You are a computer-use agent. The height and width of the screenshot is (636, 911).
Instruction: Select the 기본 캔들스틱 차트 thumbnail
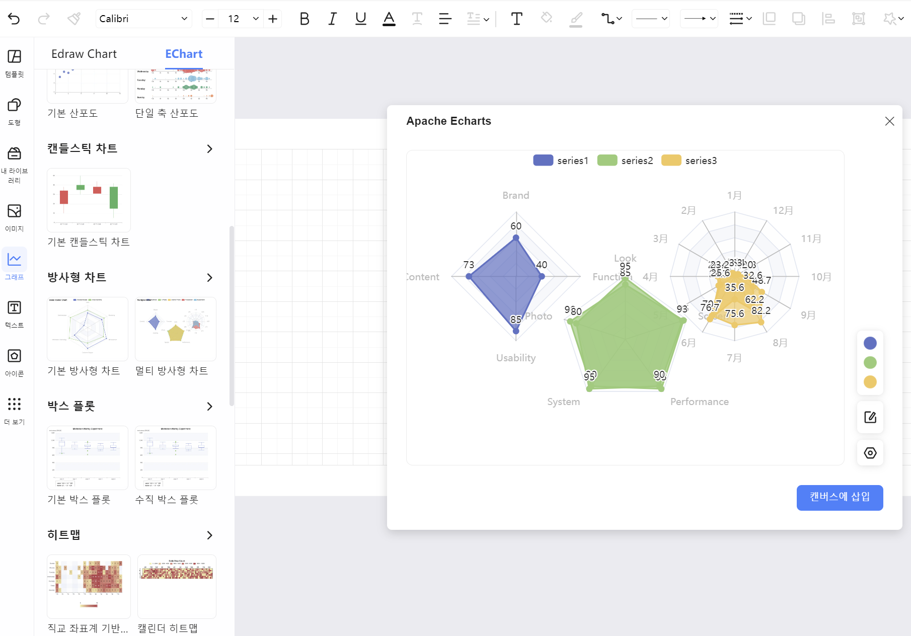pos(89,200)
